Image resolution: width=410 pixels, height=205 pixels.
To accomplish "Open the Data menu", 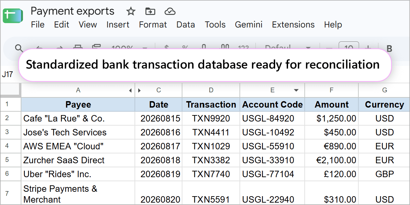I will click(185, 25).
